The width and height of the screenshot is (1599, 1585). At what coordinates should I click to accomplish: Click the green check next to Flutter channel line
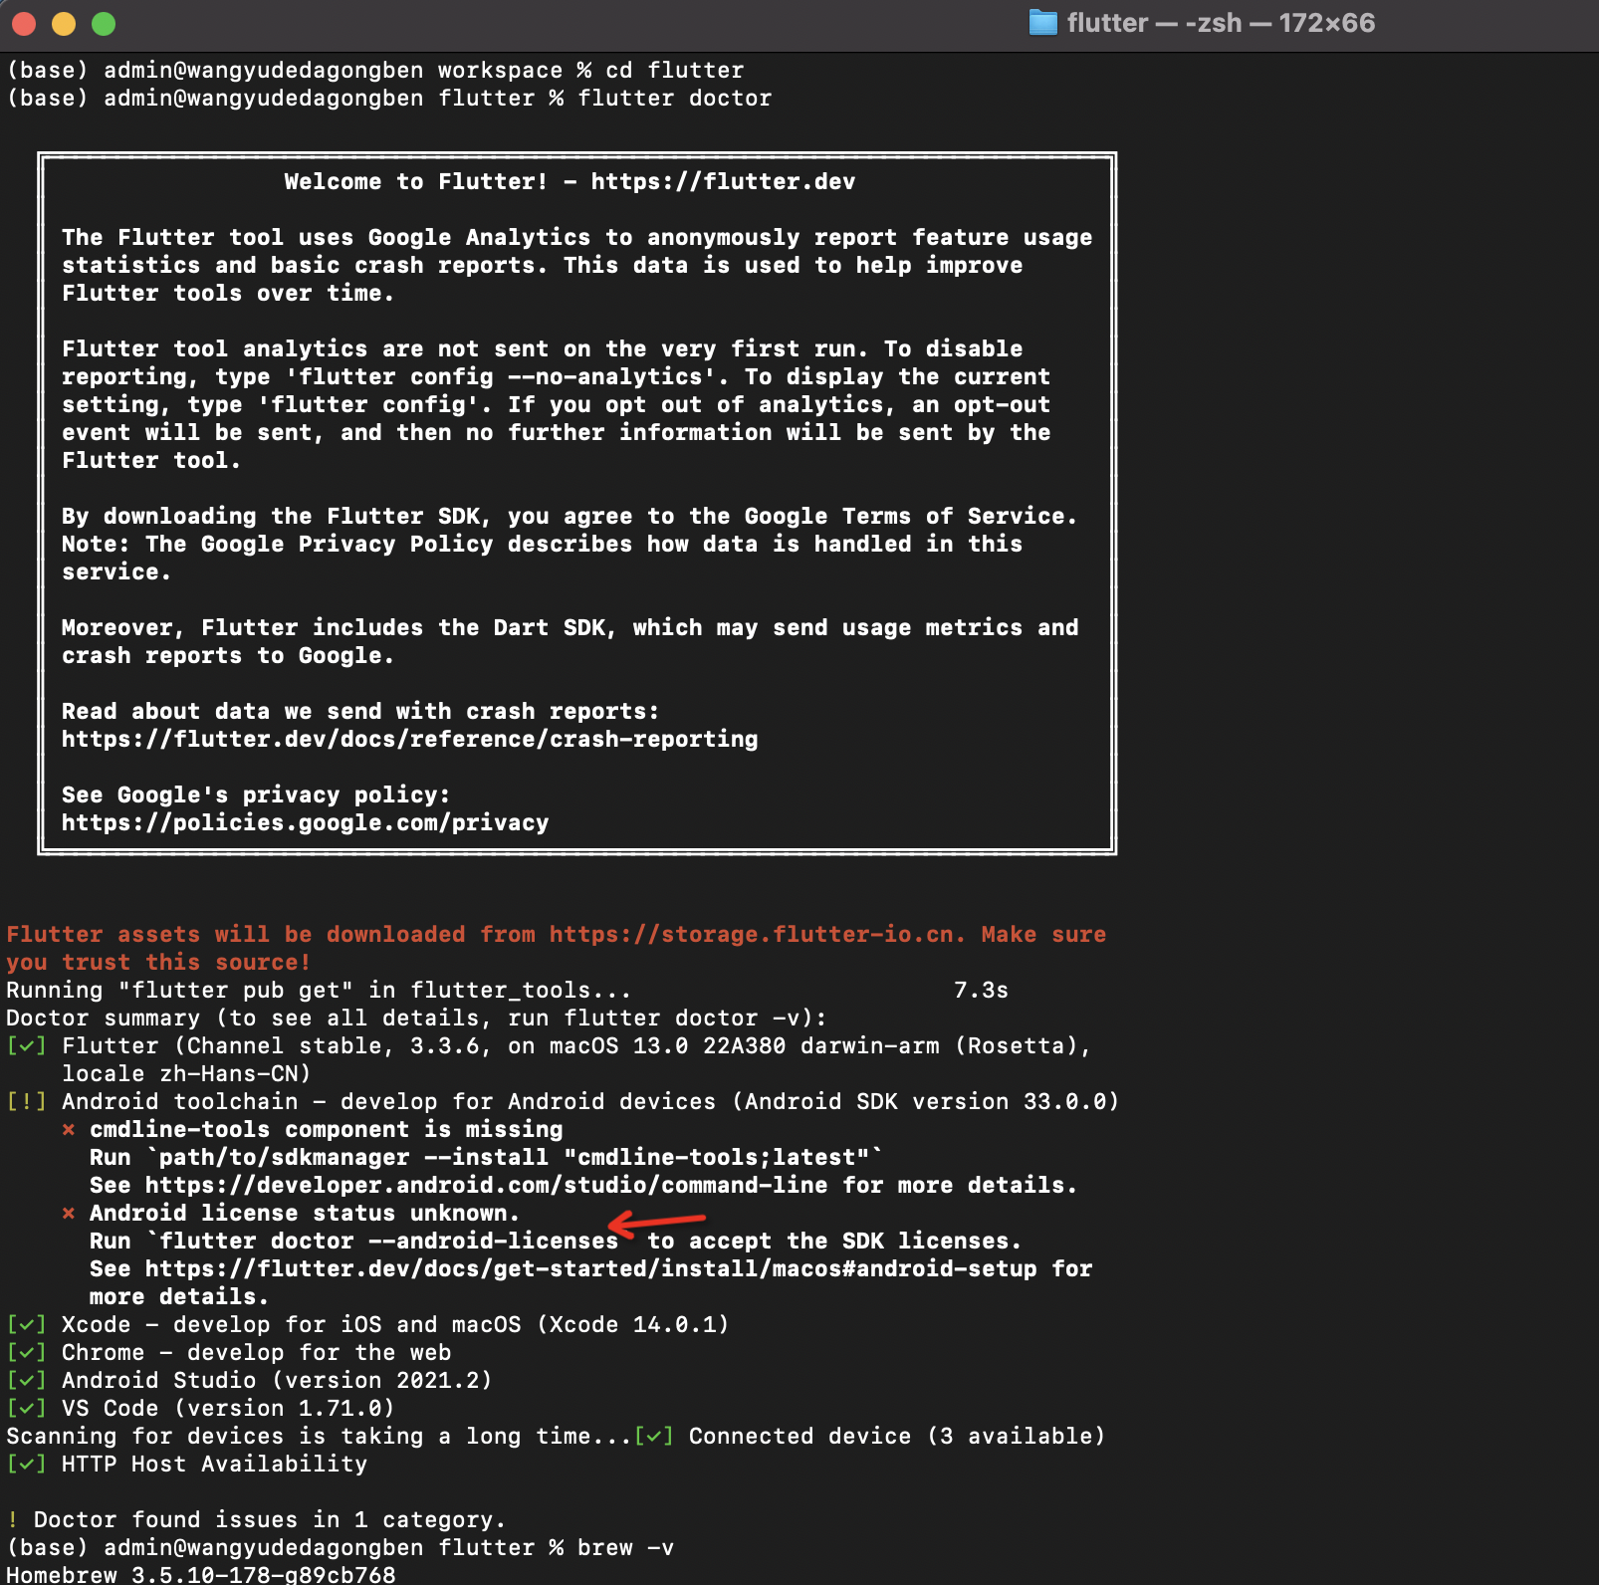[26, 1046]
